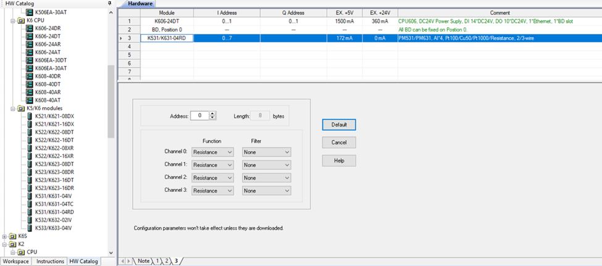Click the K522/K622-08XR module icon

click(x=30, y=148)
